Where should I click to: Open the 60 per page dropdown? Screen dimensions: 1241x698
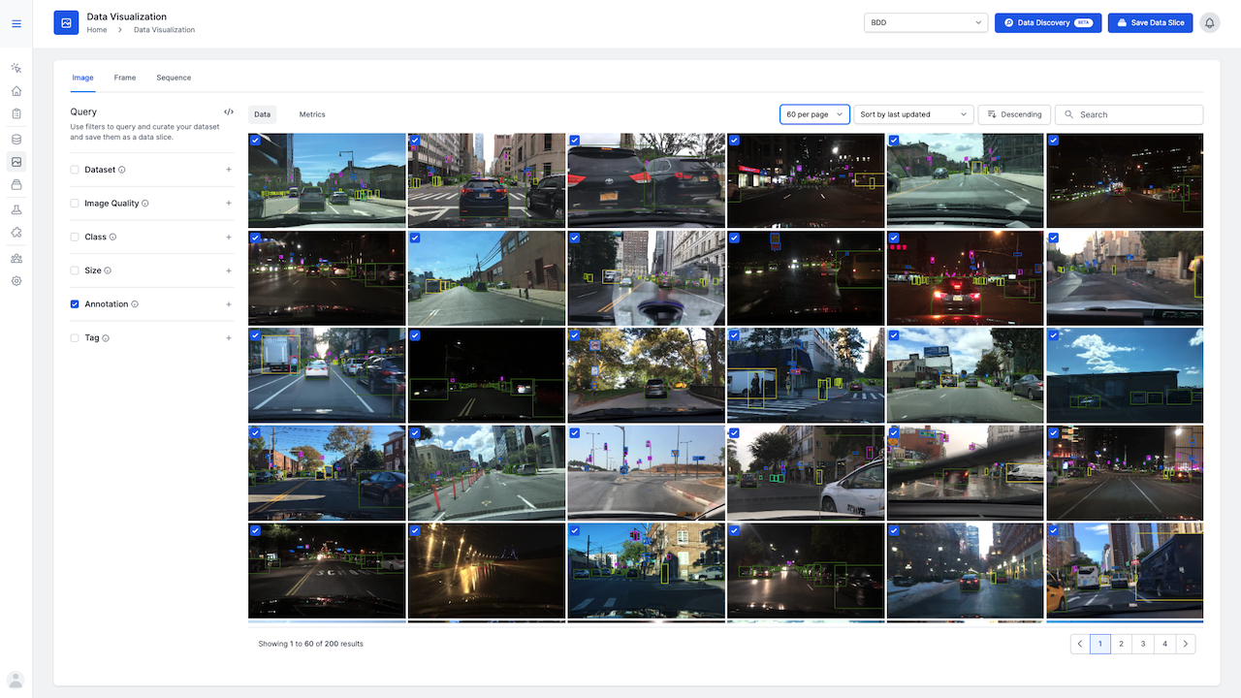click(814, 114)
